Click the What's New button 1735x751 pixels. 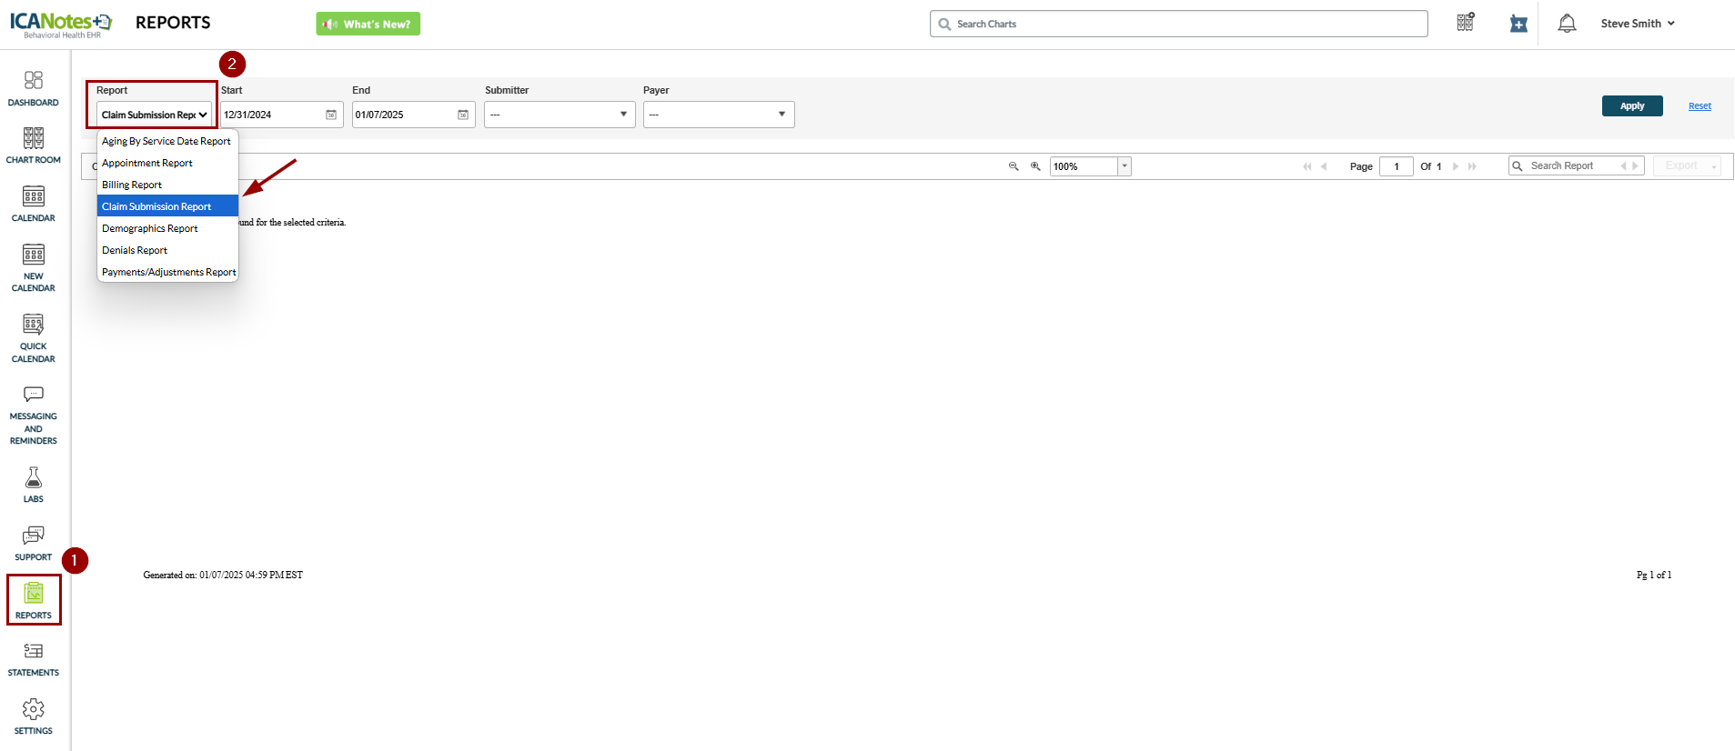(x=368, y=24)
